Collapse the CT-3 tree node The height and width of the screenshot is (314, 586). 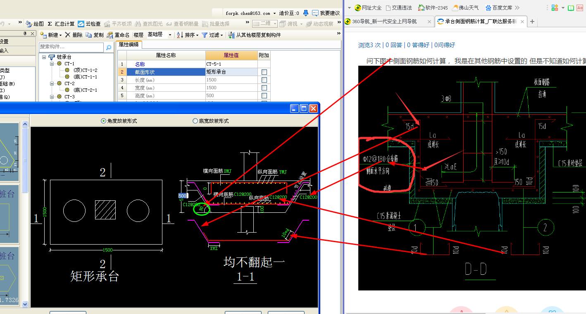click(52, 97)
